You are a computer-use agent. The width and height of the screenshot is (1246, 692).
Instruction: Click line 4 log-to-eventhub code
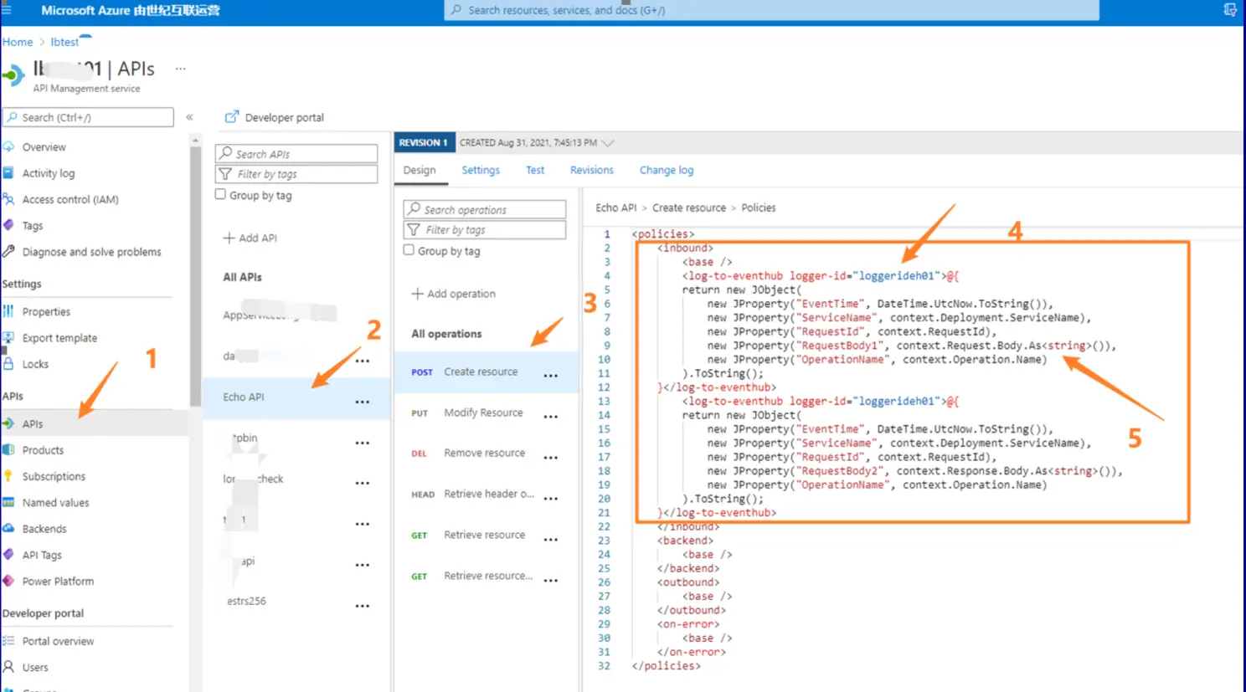[821, 276]
